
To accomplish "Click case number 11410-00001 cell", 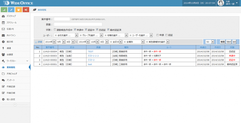I will (x=50, y=64).
